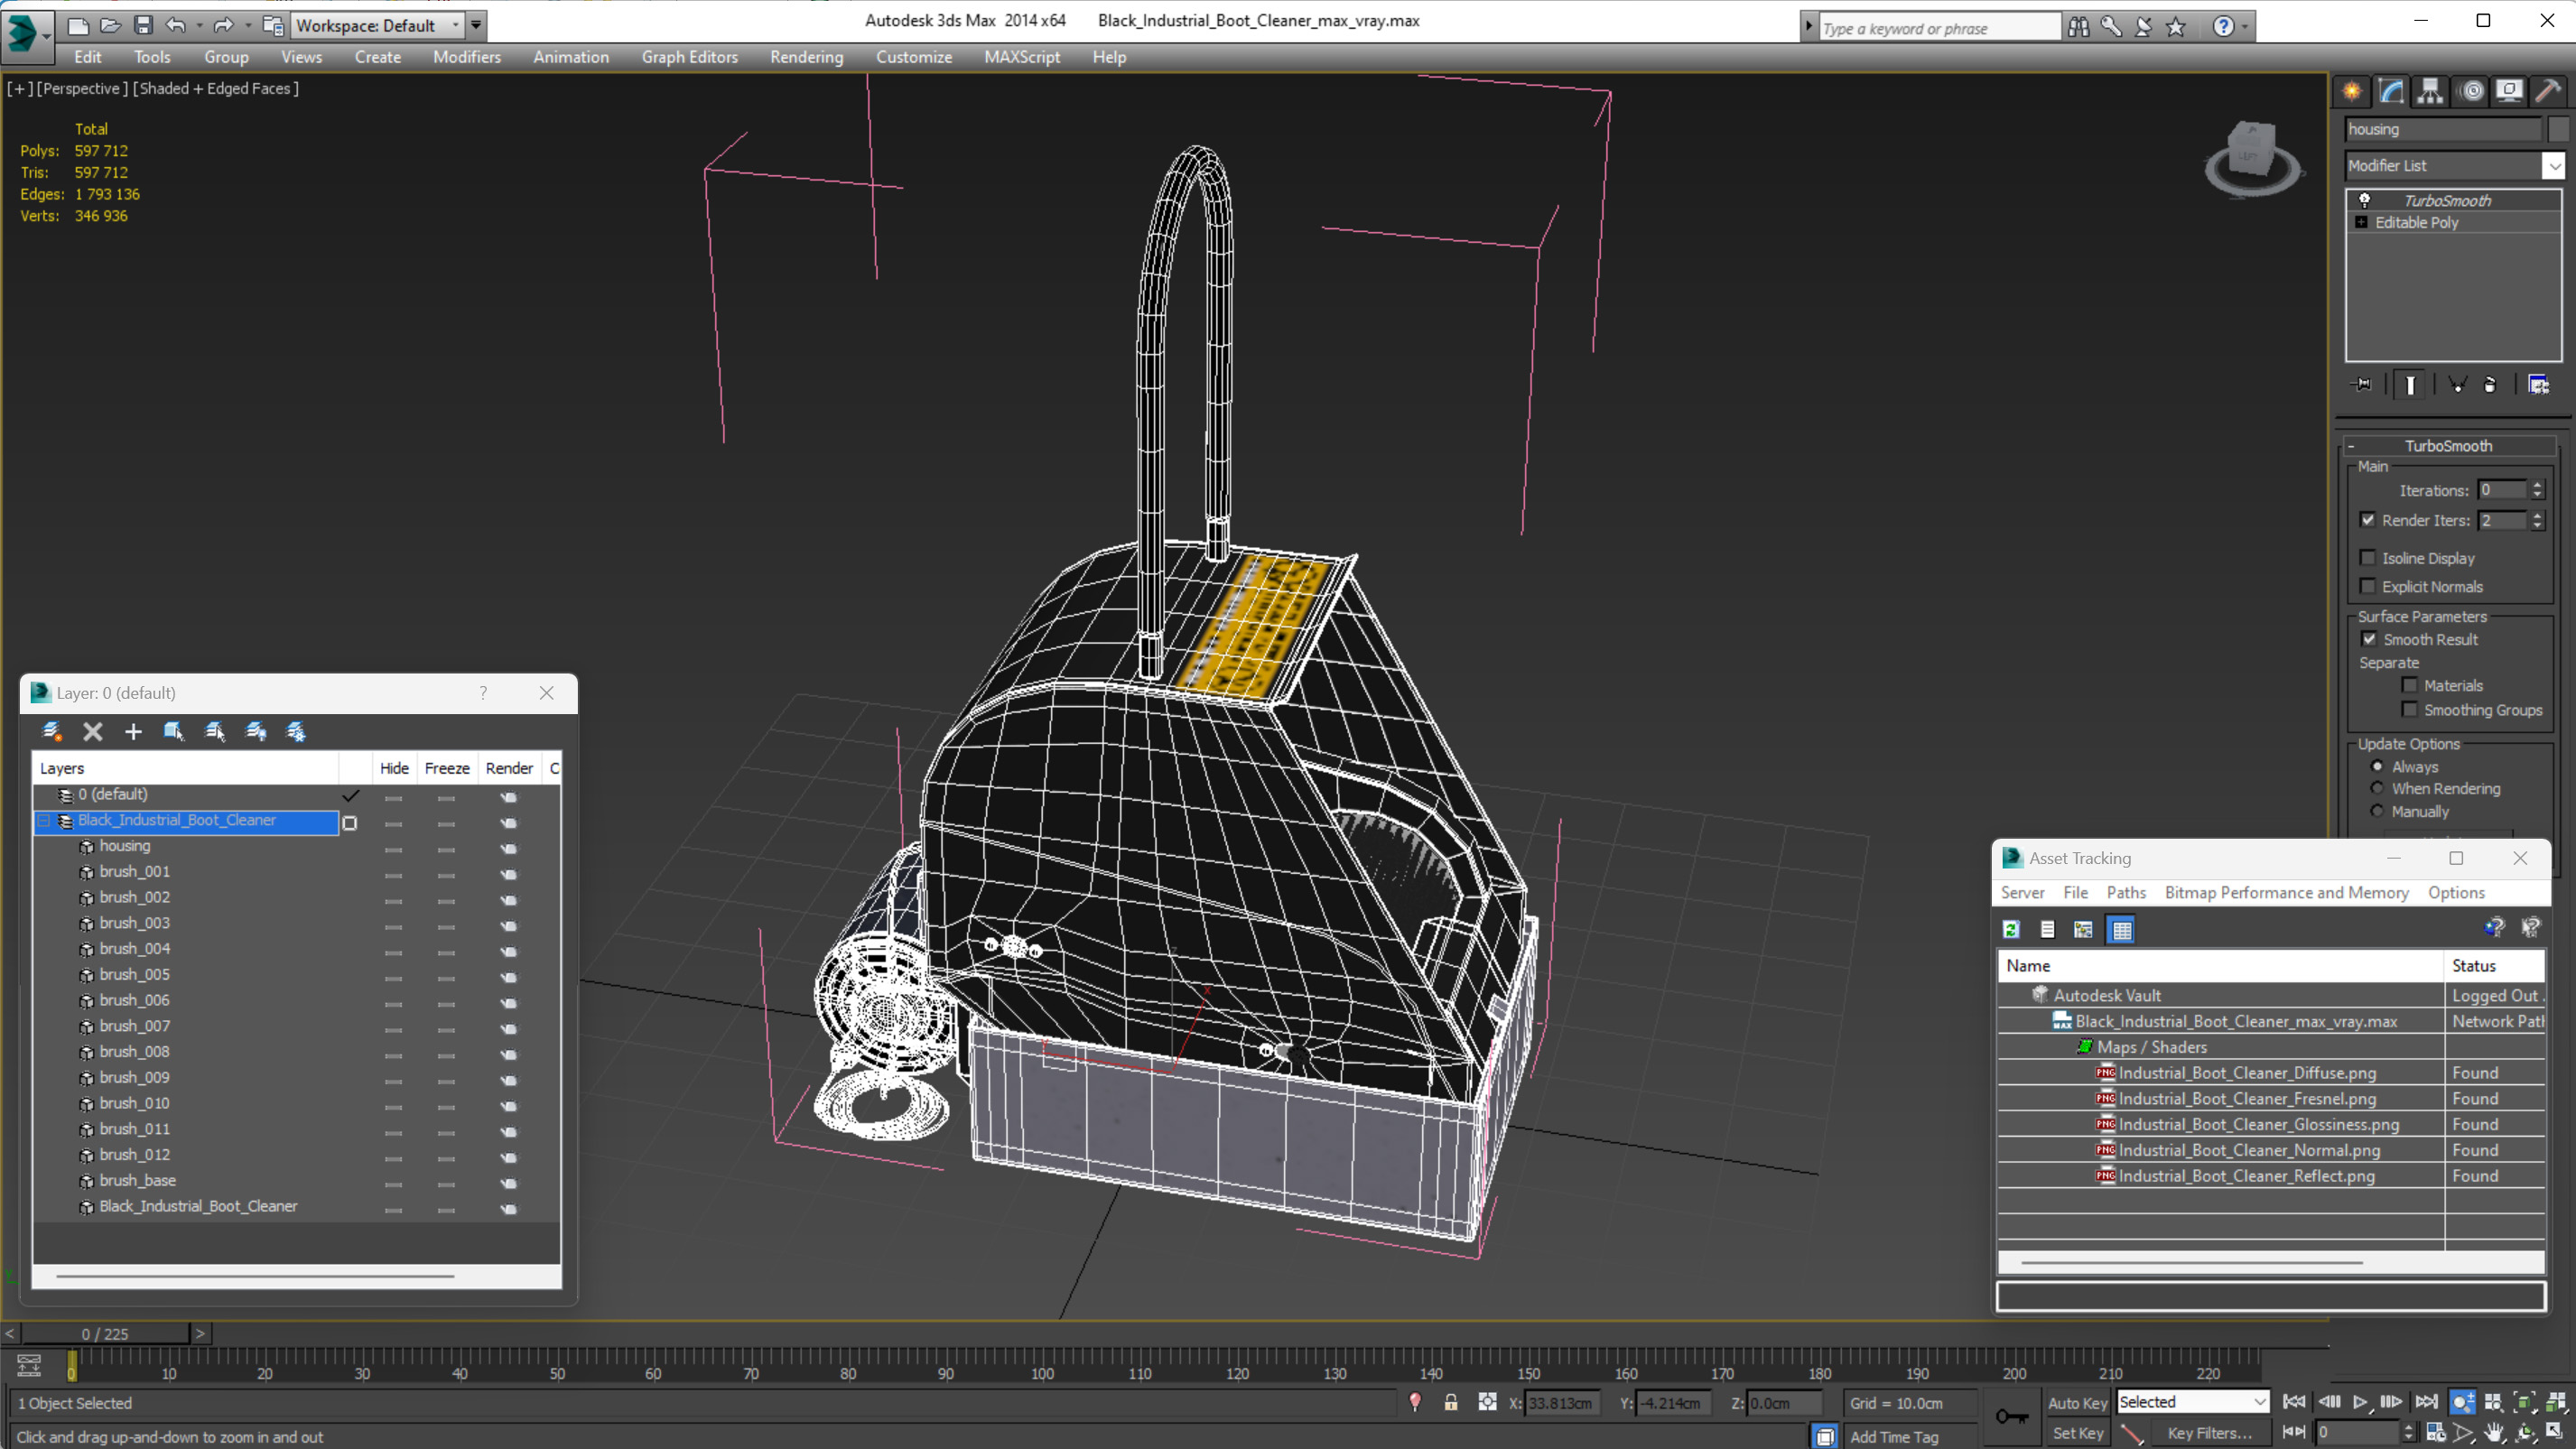Click the Pan View hand icon
The width and height of the screenshot is (2576, 1449).
pyautogui.click(x=2494, y=1433)
